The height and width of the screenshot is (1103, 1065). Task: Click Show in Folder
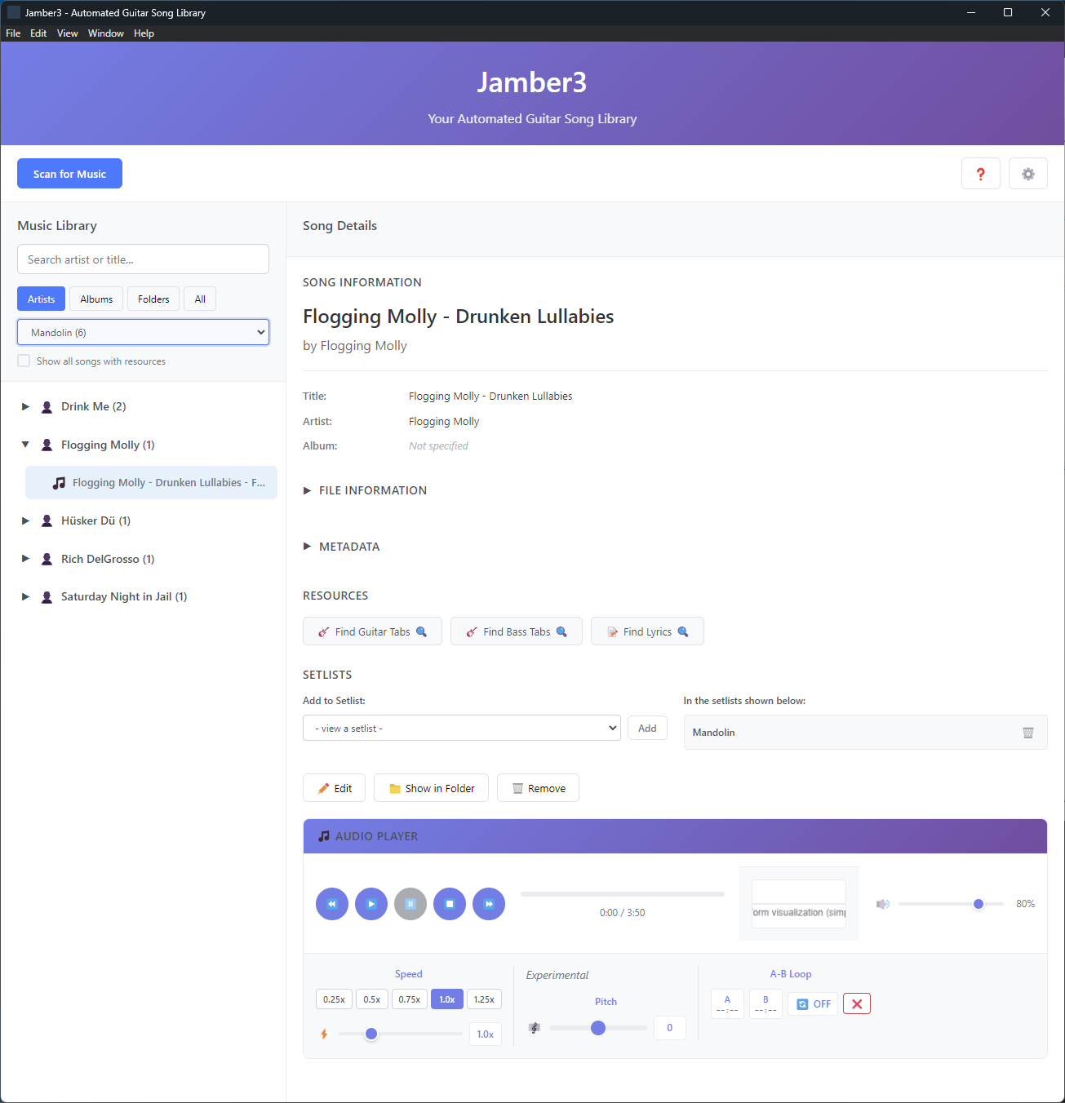coord(431,788)
